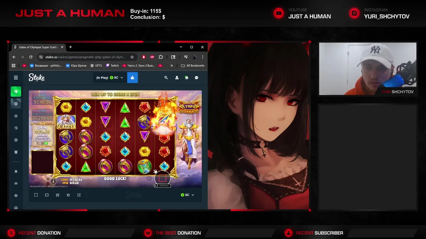This screenshot has height=239, width=426.
Task: Open the fire trending sidebar icon
Action: (x=16, y=171)
